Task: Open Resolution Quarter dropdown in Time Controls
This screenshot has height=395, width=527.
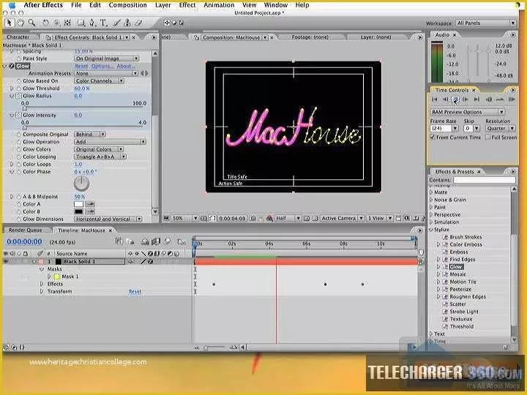Action: 500,128
